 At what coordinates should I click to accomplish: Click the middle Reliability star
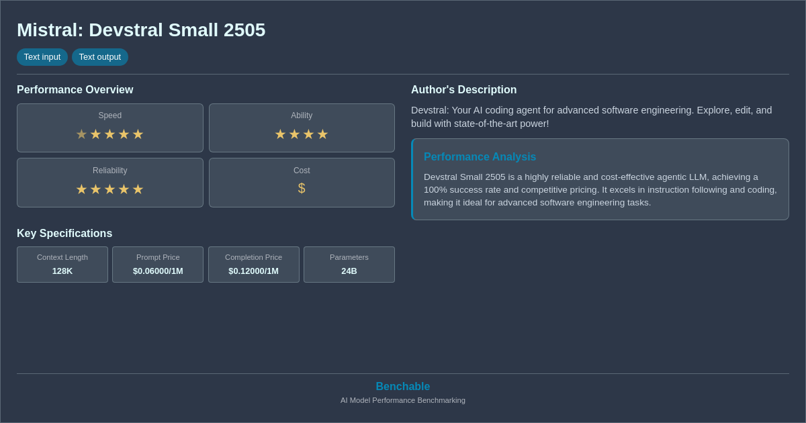109,189
